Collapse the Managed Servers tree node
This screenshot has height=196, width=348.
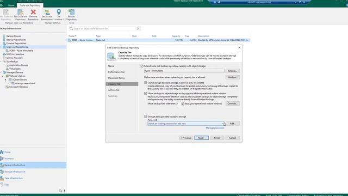point(1,72)
